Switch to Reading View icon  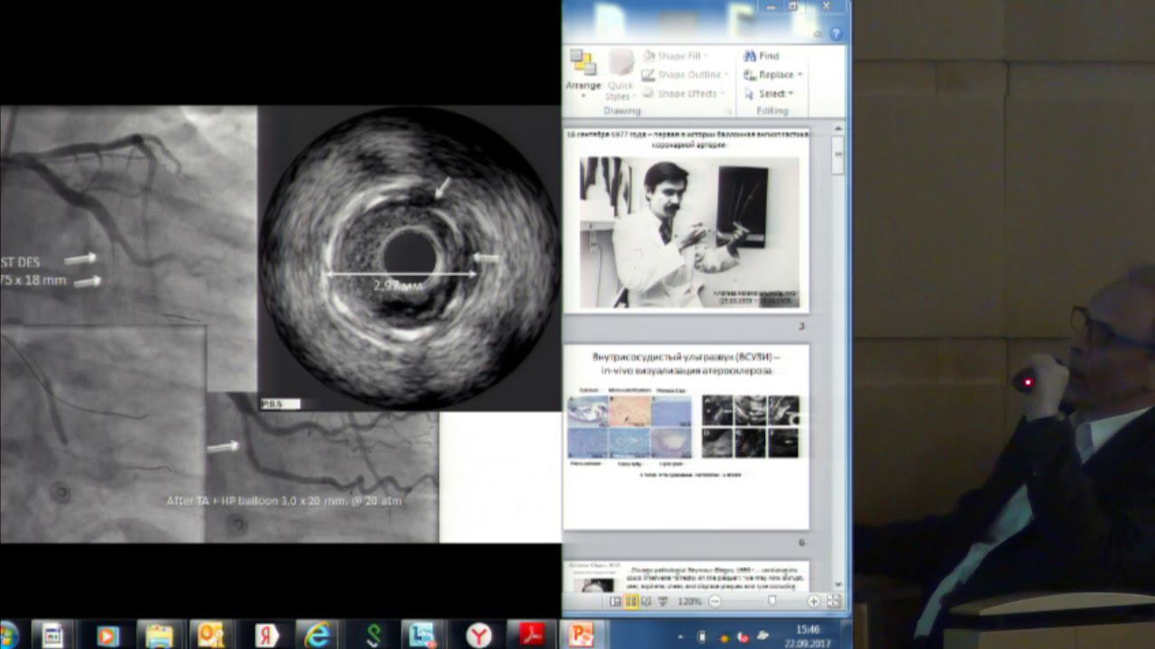(647, 601)
